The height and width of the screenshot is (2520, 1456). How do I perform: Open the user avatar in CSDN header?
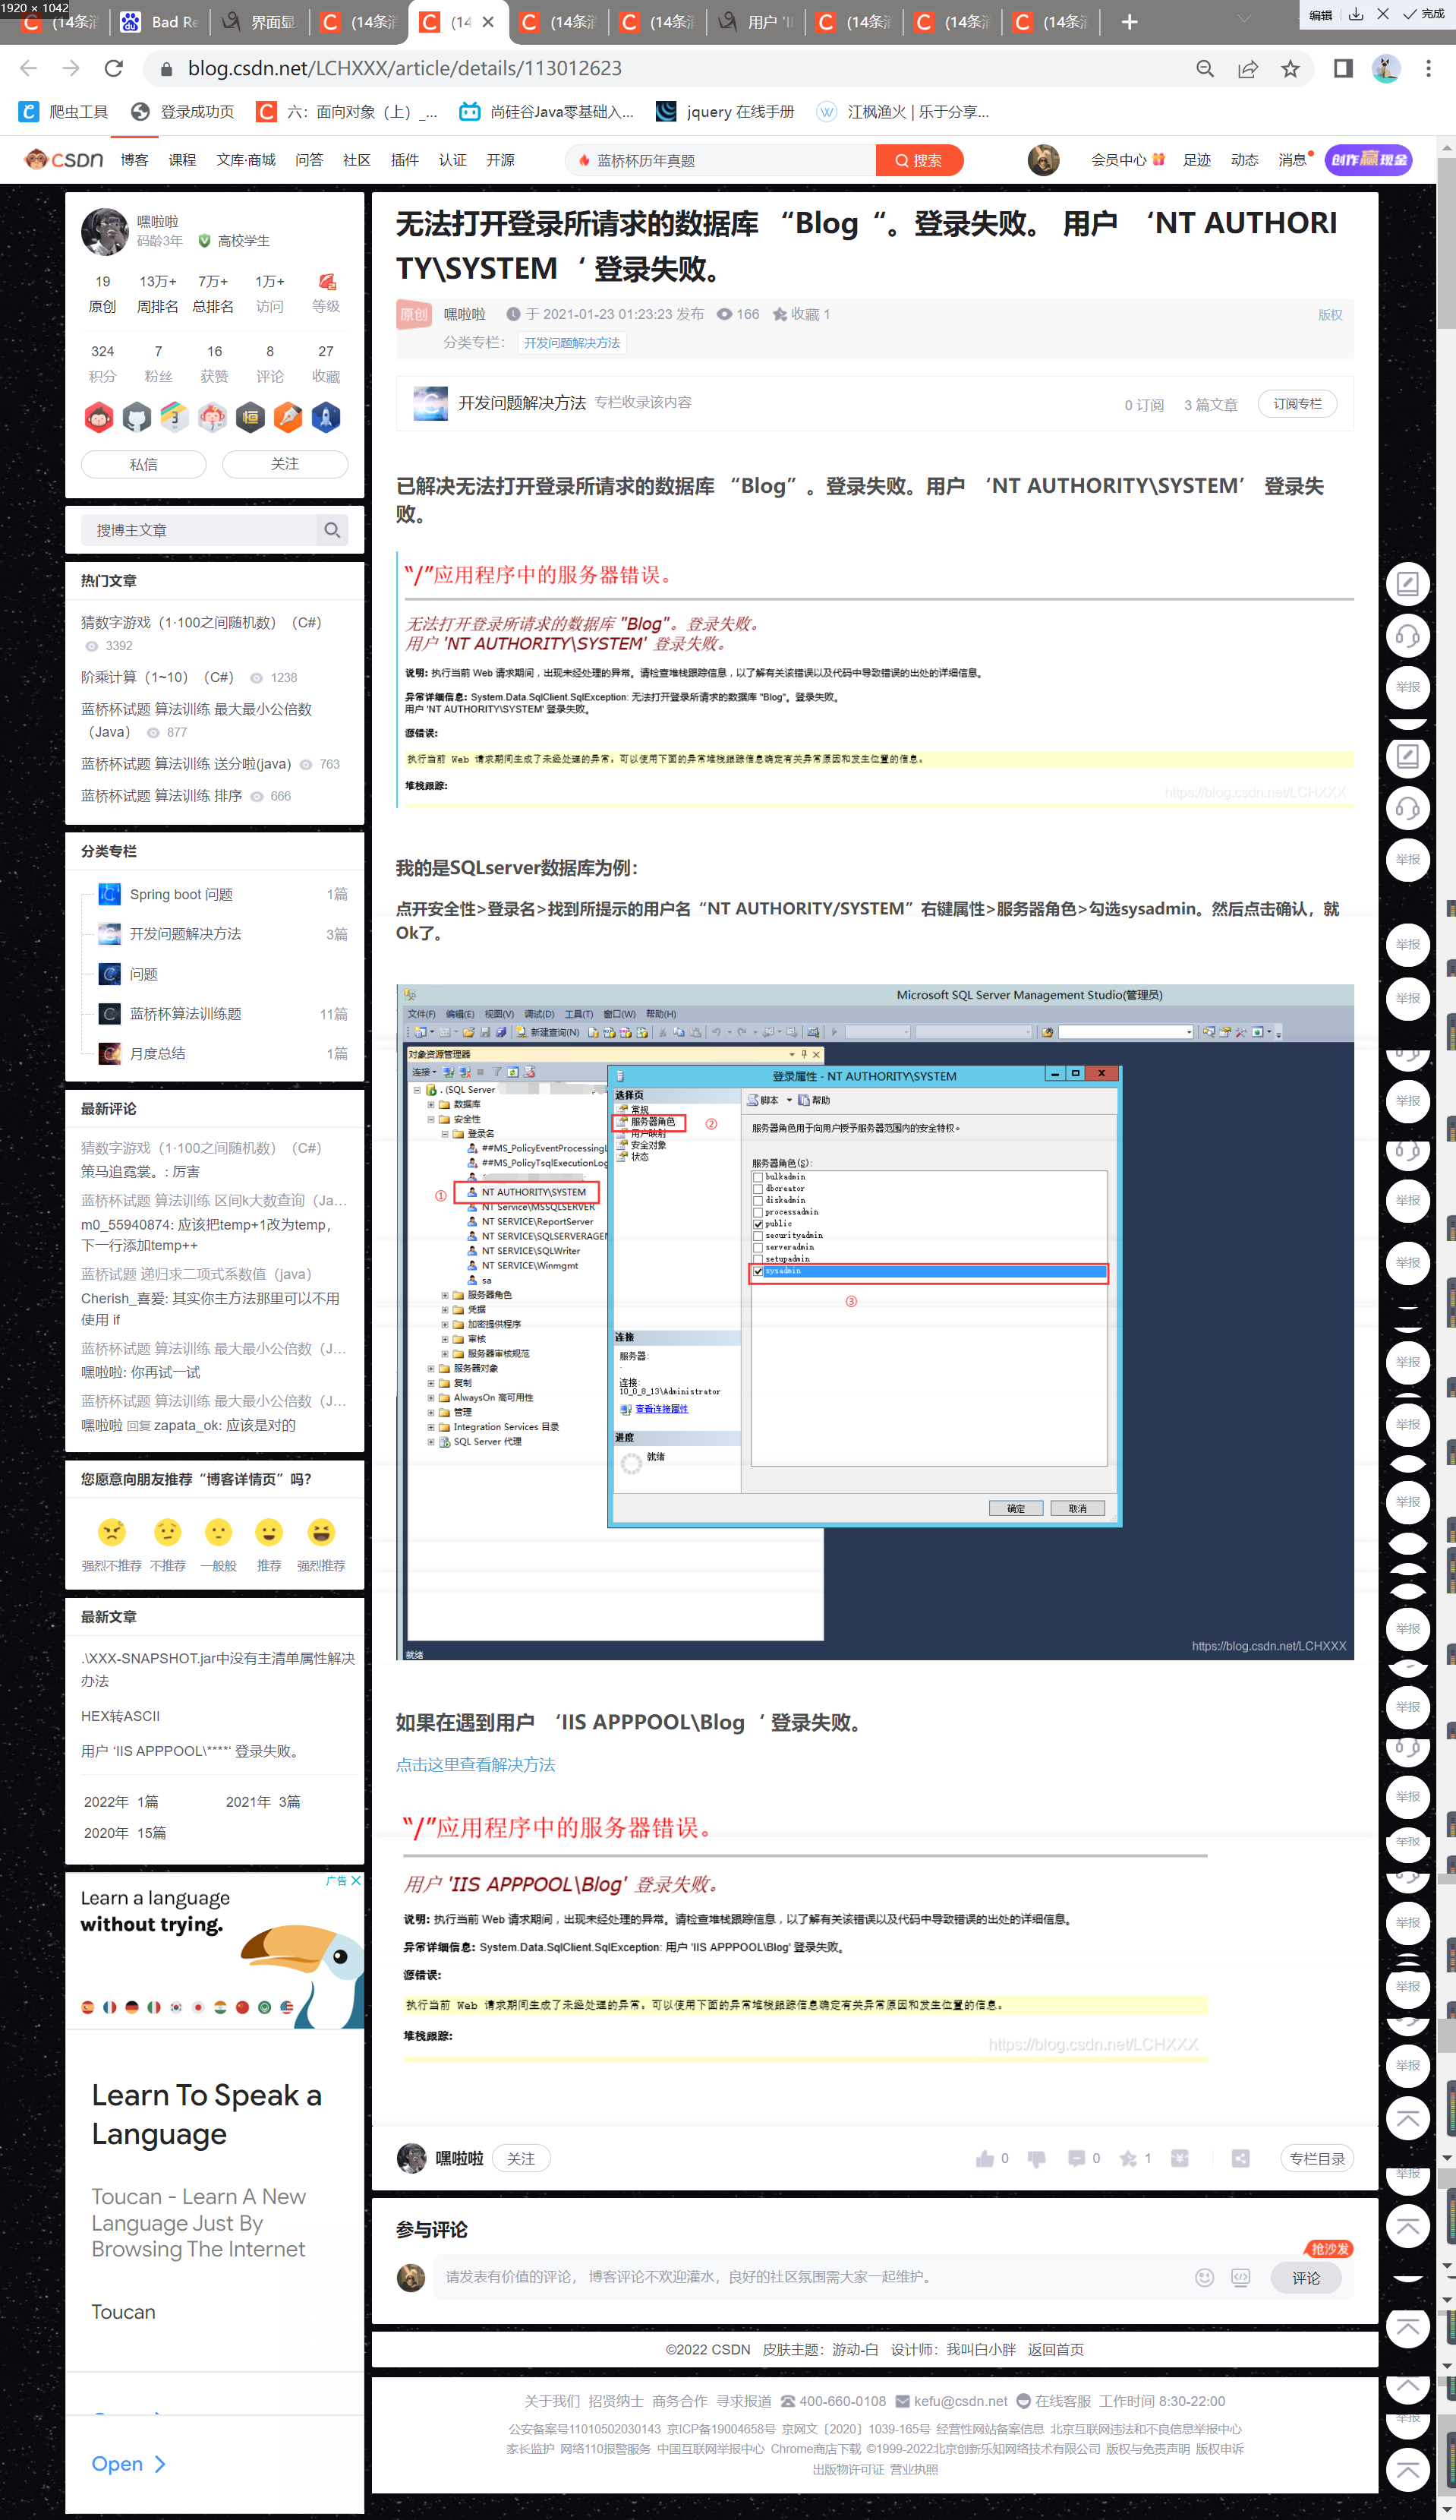(x=1043, y=160)
